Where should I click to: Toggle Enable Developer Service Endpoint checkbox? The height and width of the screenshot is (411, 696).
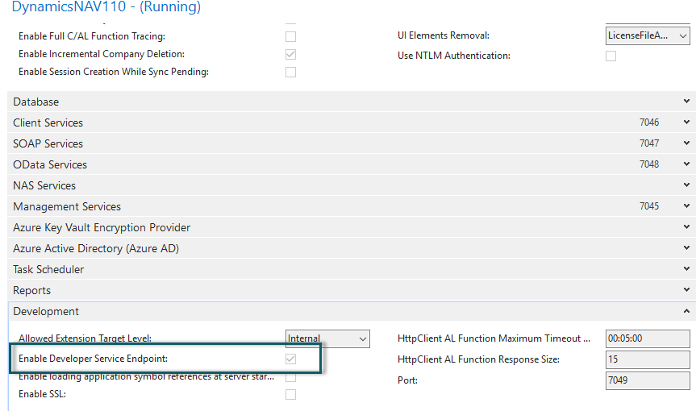(x=290, y=359)
